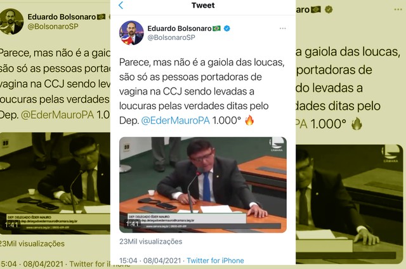The width and height of the screenshot is (406, 269).
Task: Tap the back arrow in Tweet header
Action: point(121,5)
